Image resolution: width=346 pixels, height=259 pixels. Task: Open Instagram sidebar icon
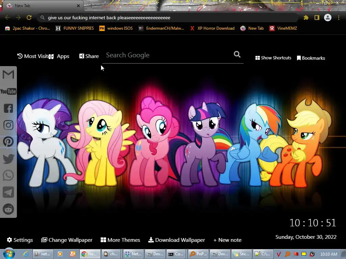8,125
